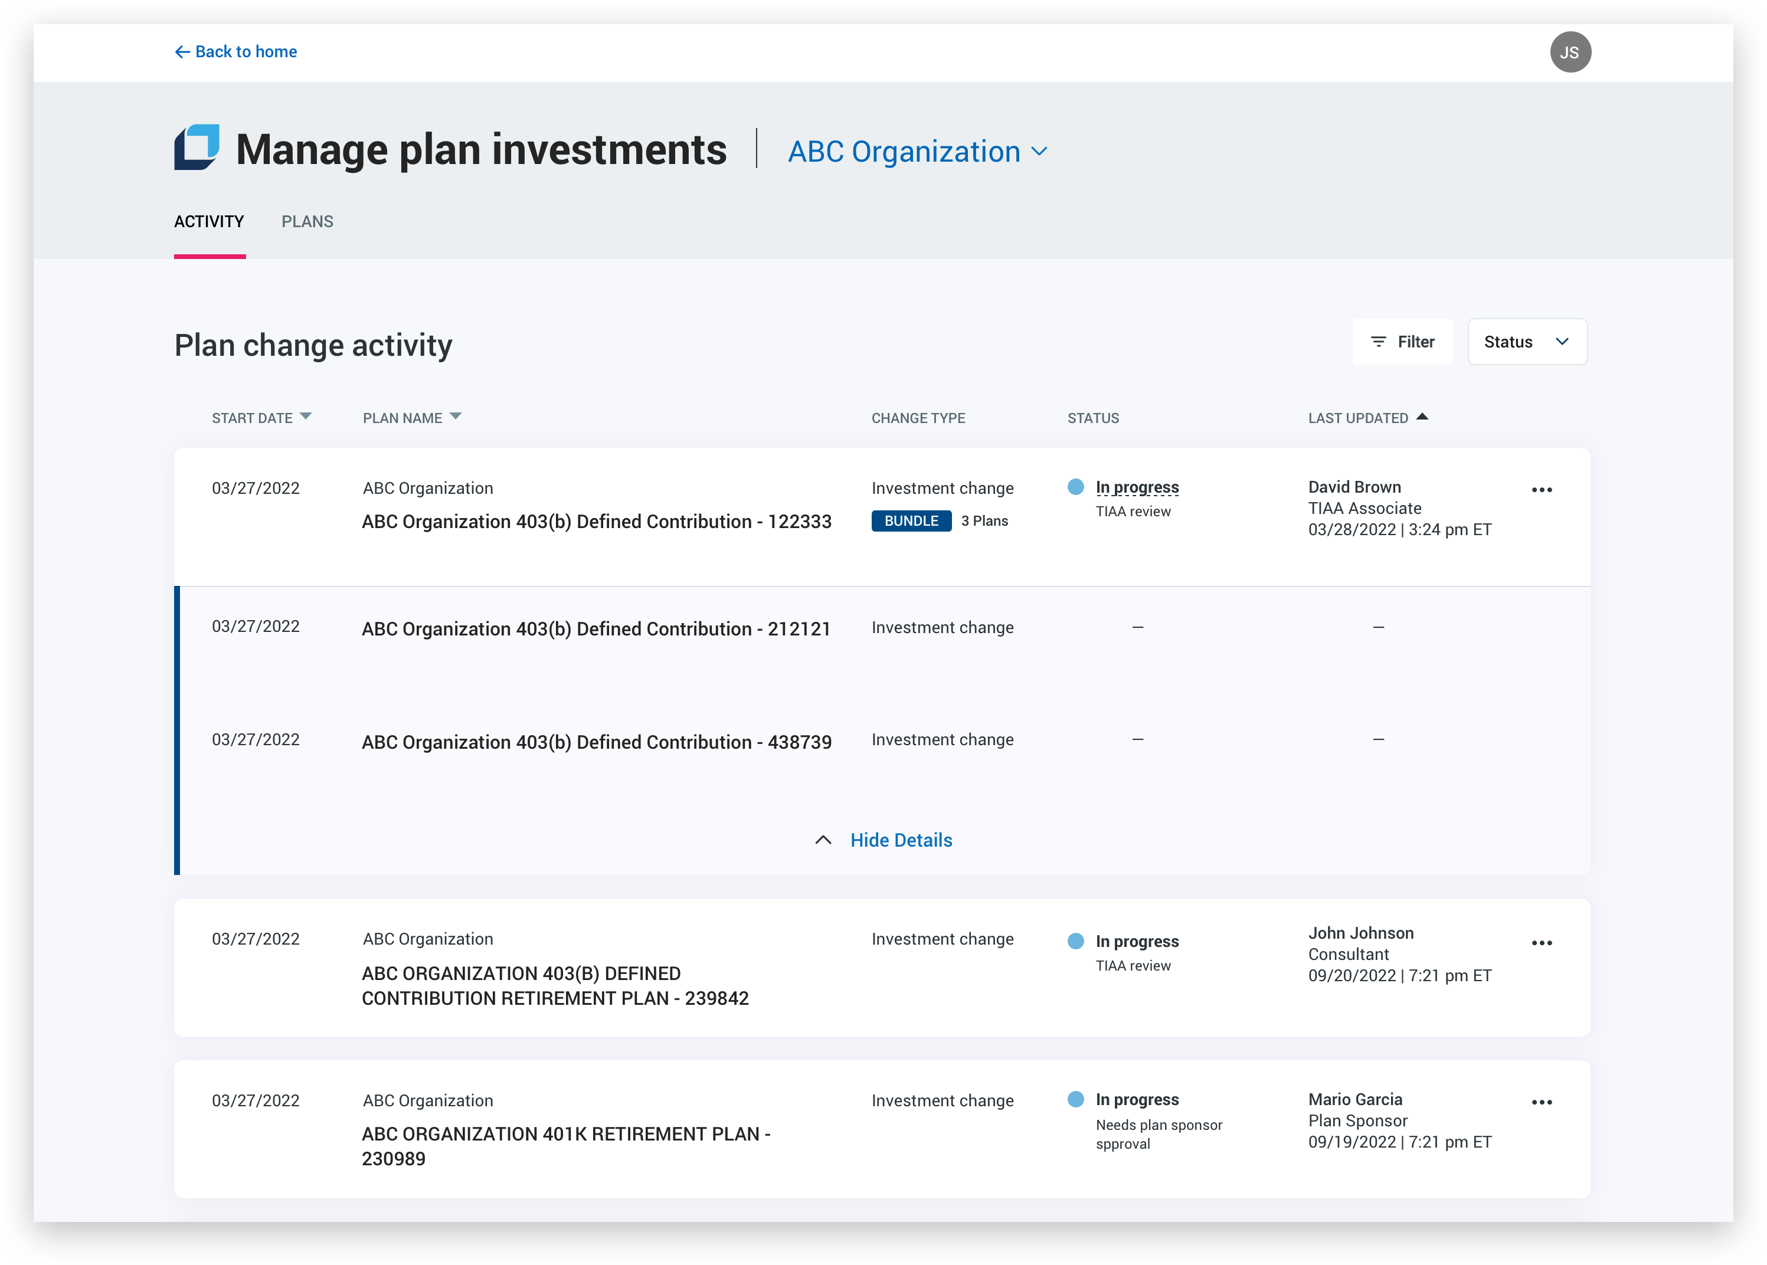Click TIAA review under David Brown row status
1767x1265 pixels.
coord(1133,511)
